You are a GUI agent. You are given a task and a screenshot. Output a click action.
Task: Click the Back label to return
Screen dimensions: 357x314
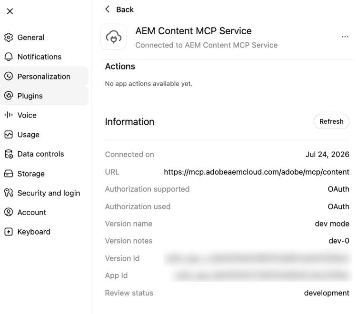pyautogui.click(x=125, y=10)
